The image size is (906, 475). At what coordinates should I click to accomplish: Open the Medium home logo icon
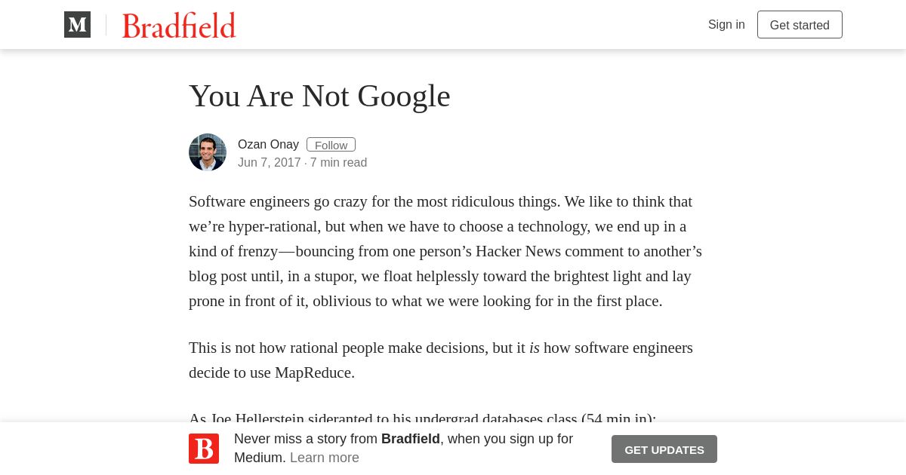(77, 25)
